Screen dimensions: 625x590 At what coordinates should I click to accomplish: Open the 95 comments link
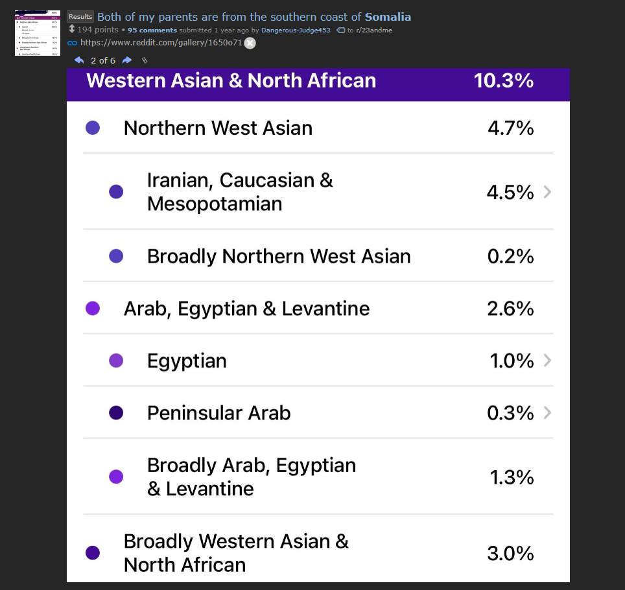click(152, 30)
